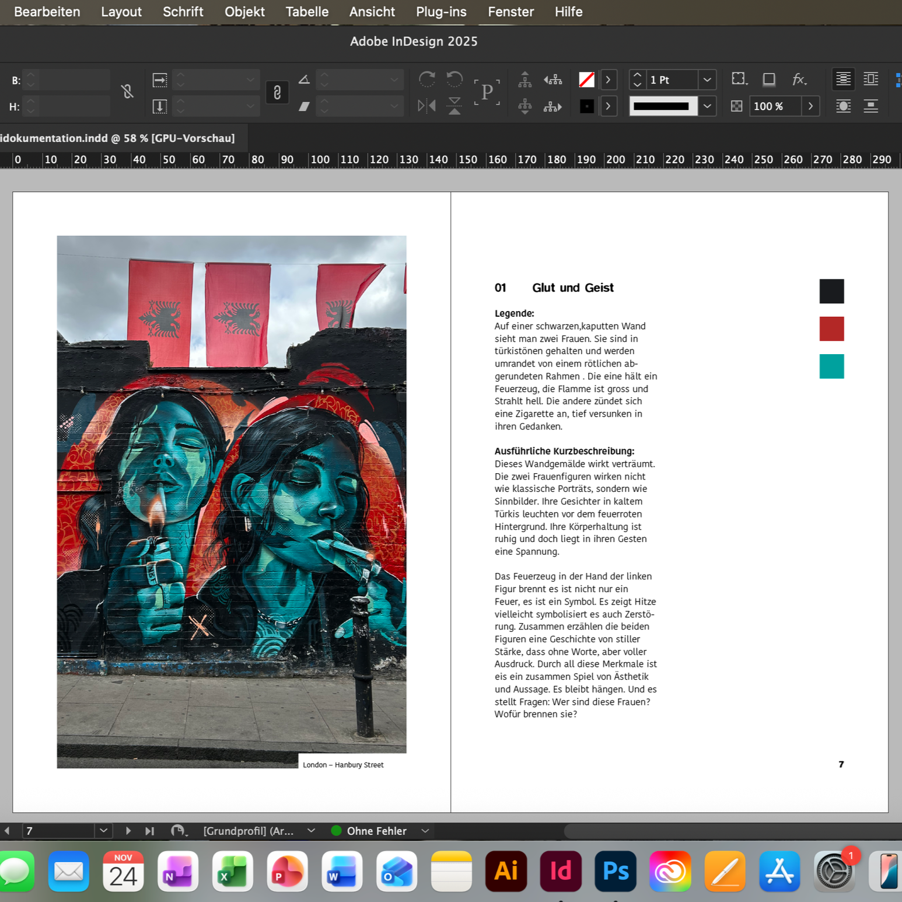Image resolution: width=902 pixels, height=902 pixels.
Task: Select the dashed stroke type dropdown color icon
Action: coord(586,106)
